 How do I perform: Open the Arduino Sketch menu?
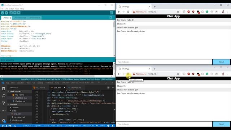[x=11, y=9]
